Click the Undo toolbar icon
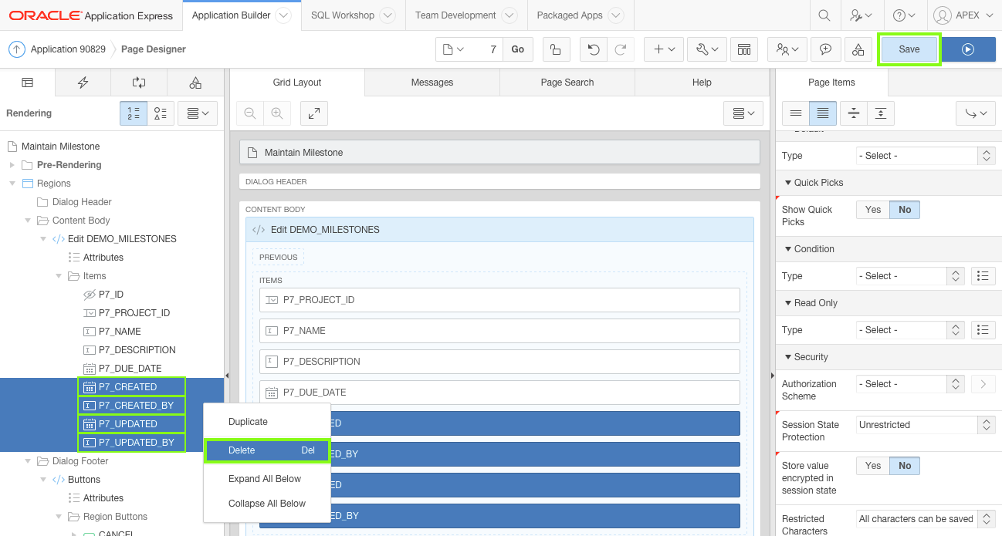The height and width of the screenshot is (536, 1002). pyautogui.click(x=593, y=49)
